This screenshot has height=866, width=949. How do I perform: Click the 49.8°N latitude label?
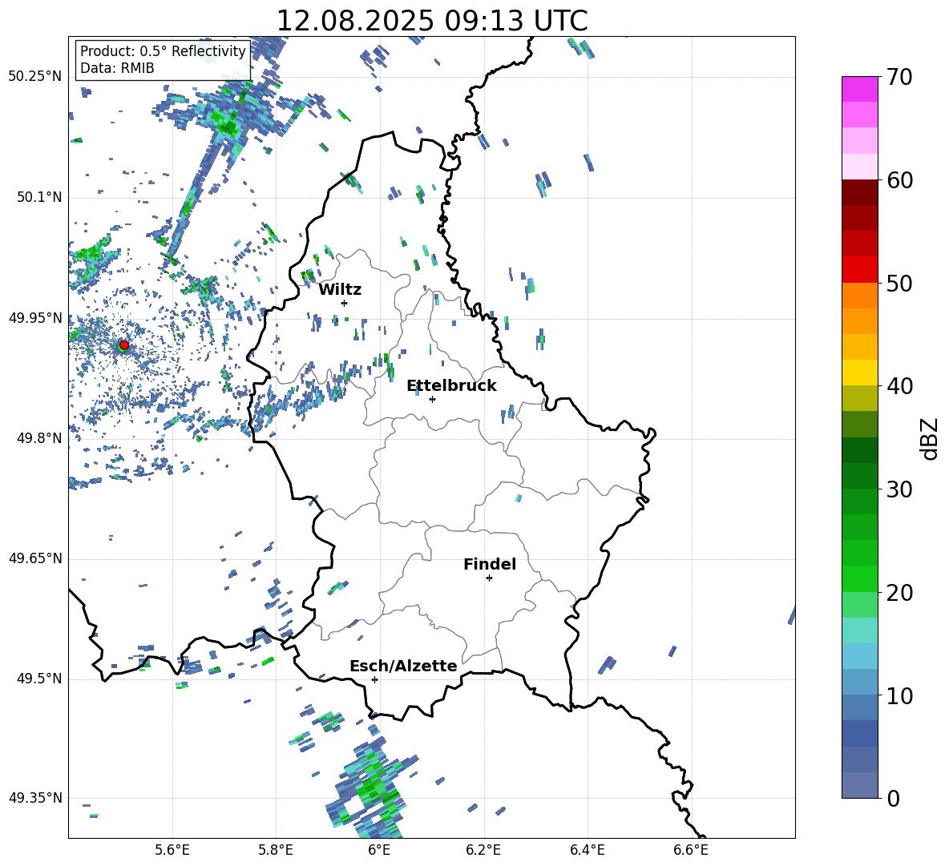pos(39,438)
